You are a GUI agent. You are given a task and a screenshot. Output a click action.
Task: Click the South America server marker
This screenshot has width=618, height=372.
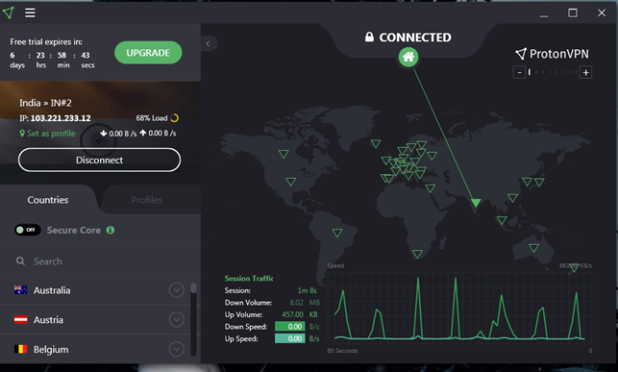click(337, 233)
